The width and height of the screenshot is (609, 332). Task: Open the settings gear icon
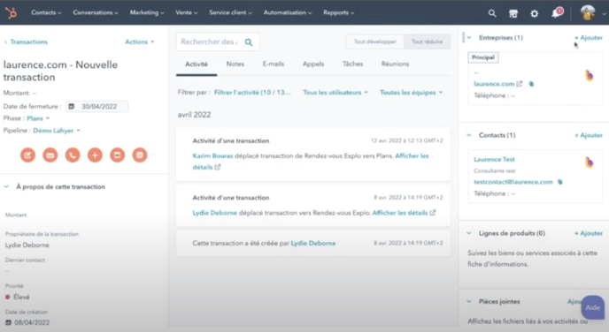pos(535,13)
